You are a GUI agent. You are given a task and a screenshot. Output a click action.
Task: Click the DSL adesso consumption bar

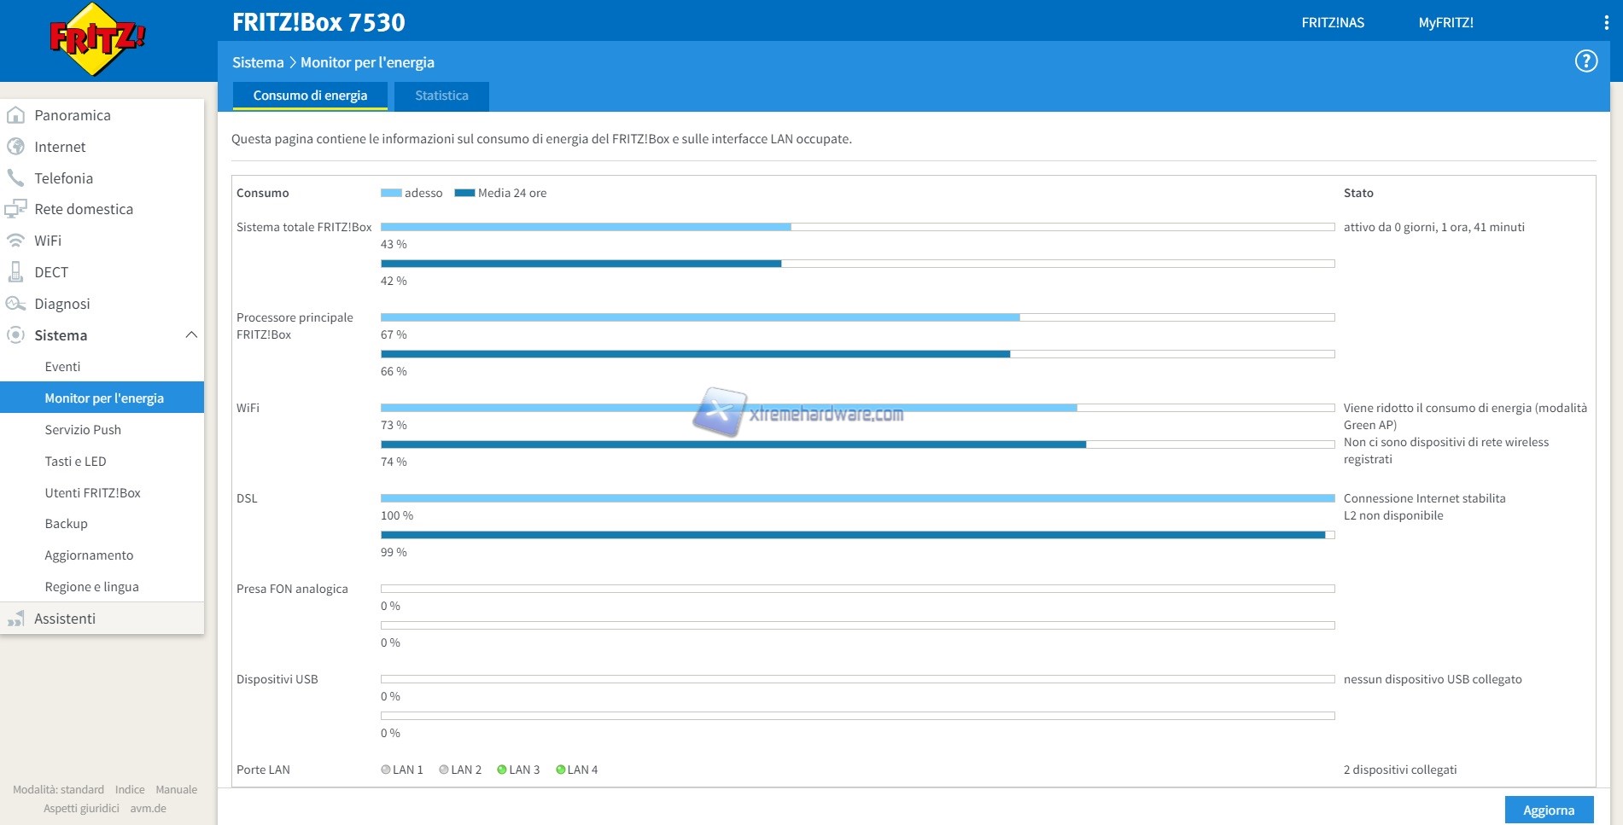[856, 498]
